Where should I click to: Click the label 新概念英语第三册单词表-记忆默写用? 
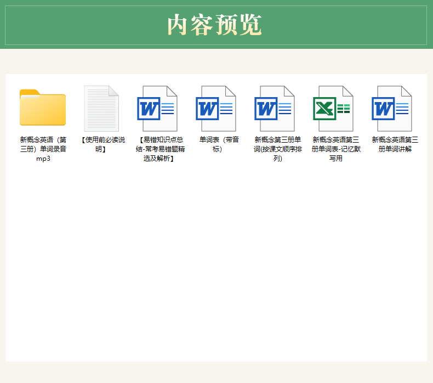tap(336, 149)
